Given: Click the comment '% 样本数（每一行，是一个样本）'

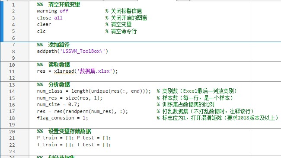Looking at the screenshot, I should pos(195,98).
